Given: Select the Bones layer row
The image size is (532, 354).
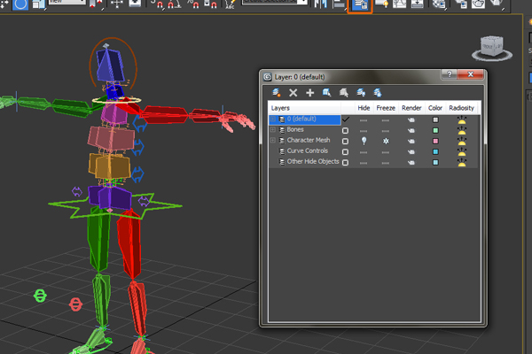Looking at the screenshot, I should point(373,130).
